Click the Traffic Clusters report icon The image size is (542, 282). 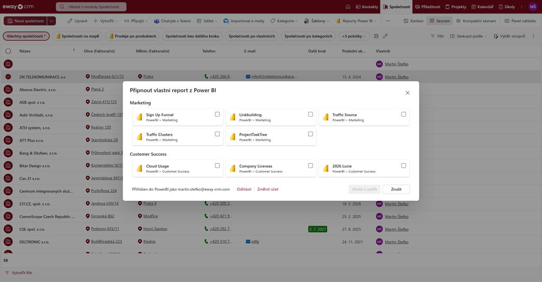point(139,137)
